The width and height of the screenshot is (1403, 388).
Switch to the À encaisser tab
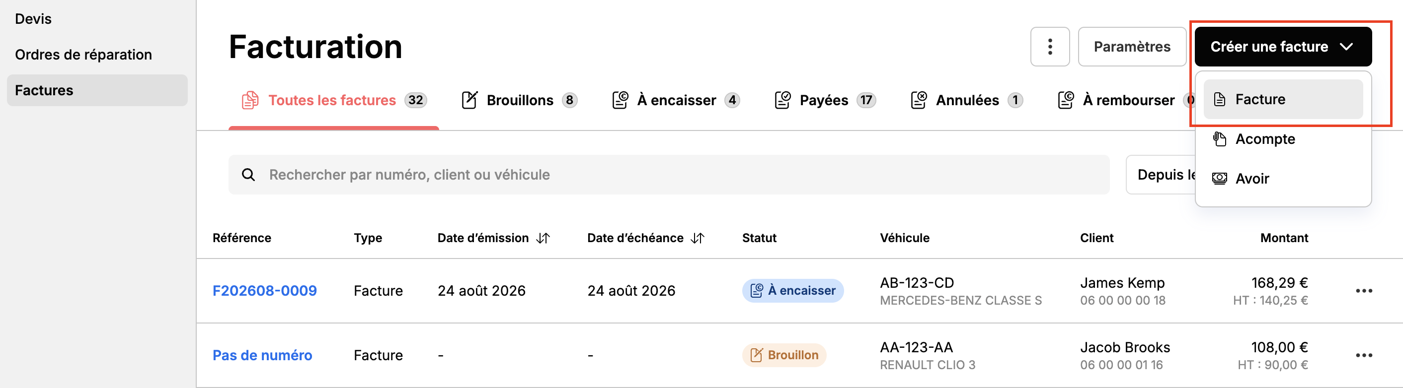click(x=676, y=100)
